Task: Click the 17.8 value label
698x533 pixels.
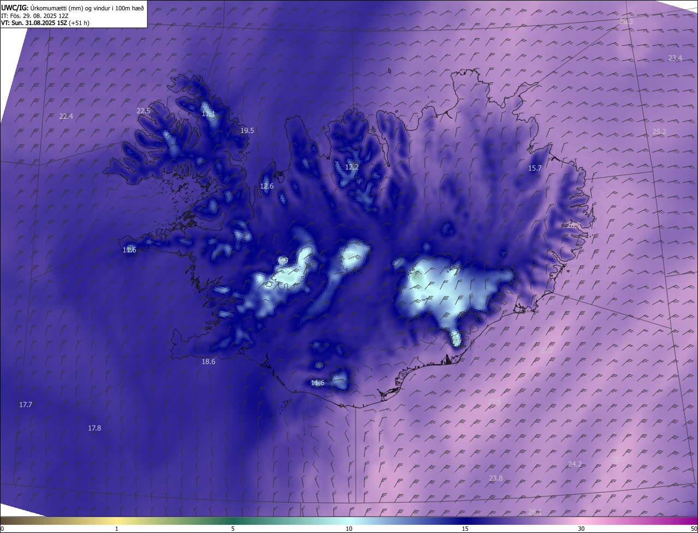Action: [94, 428]
